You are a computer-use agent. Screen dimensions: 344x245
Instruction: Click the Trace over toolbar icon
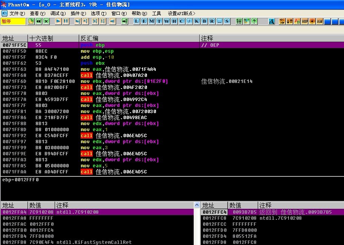[102, 21]
